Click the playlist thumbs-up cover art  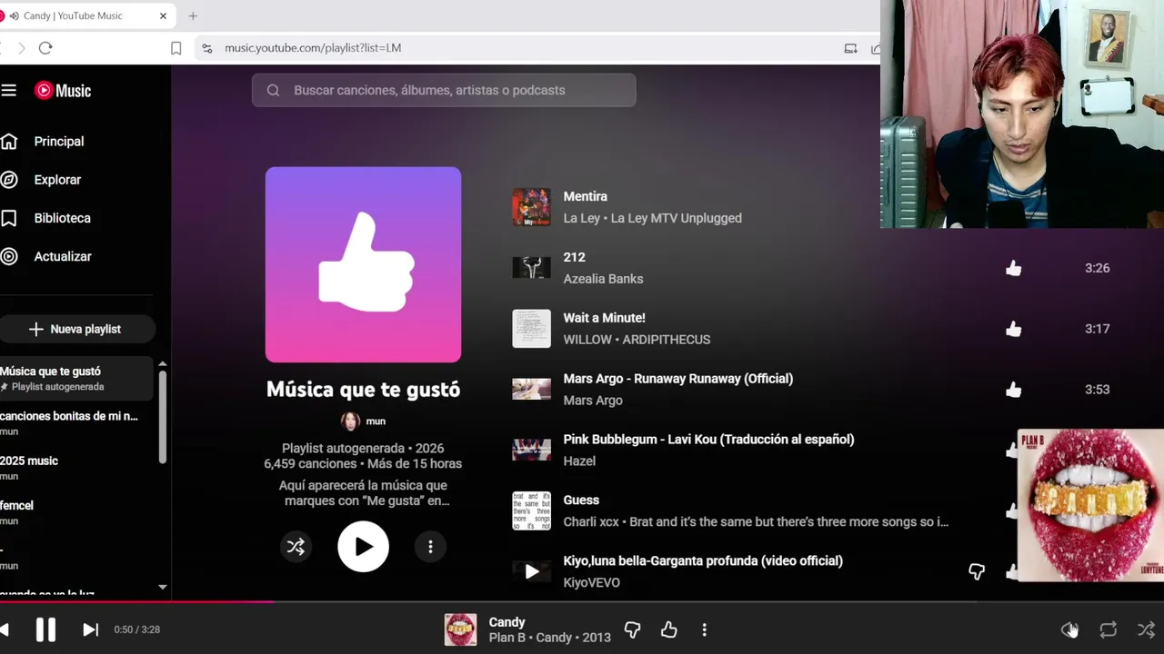point(363,264)
